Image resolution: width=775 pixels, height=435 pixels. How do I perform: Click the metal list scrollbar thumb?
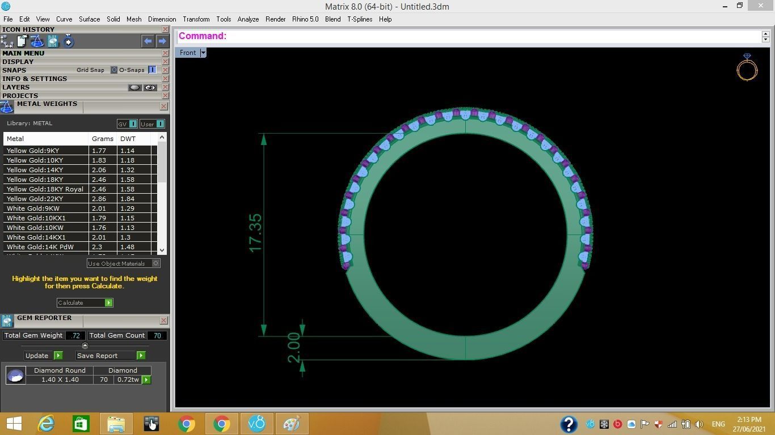pos(162,162)
